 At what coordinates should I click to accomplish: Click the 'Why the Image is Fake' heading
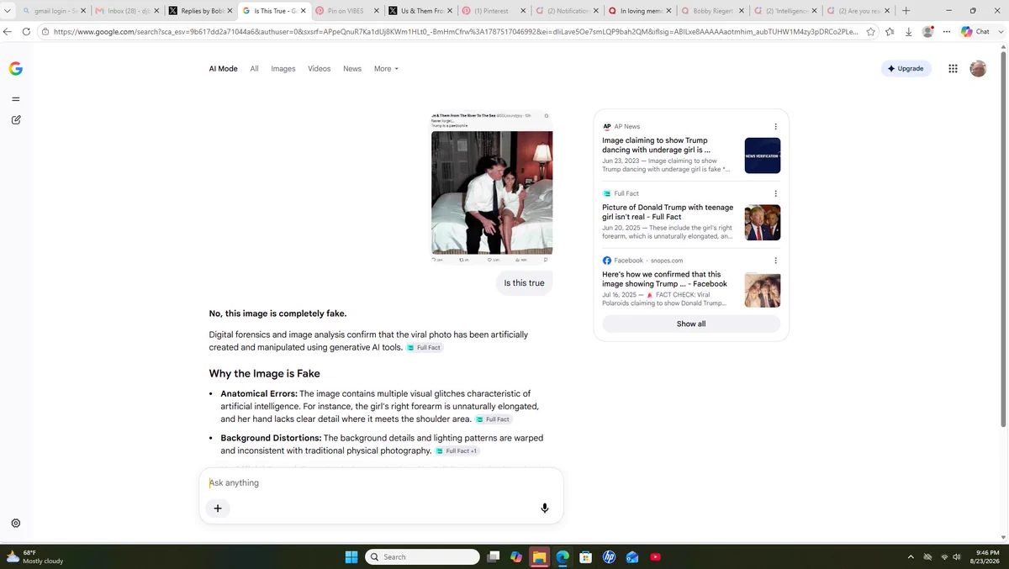click(x=264, y=373)
